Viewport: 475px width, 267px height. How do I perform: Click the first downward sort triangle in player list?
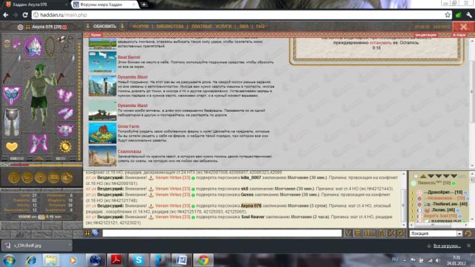(x=431, y=176)
